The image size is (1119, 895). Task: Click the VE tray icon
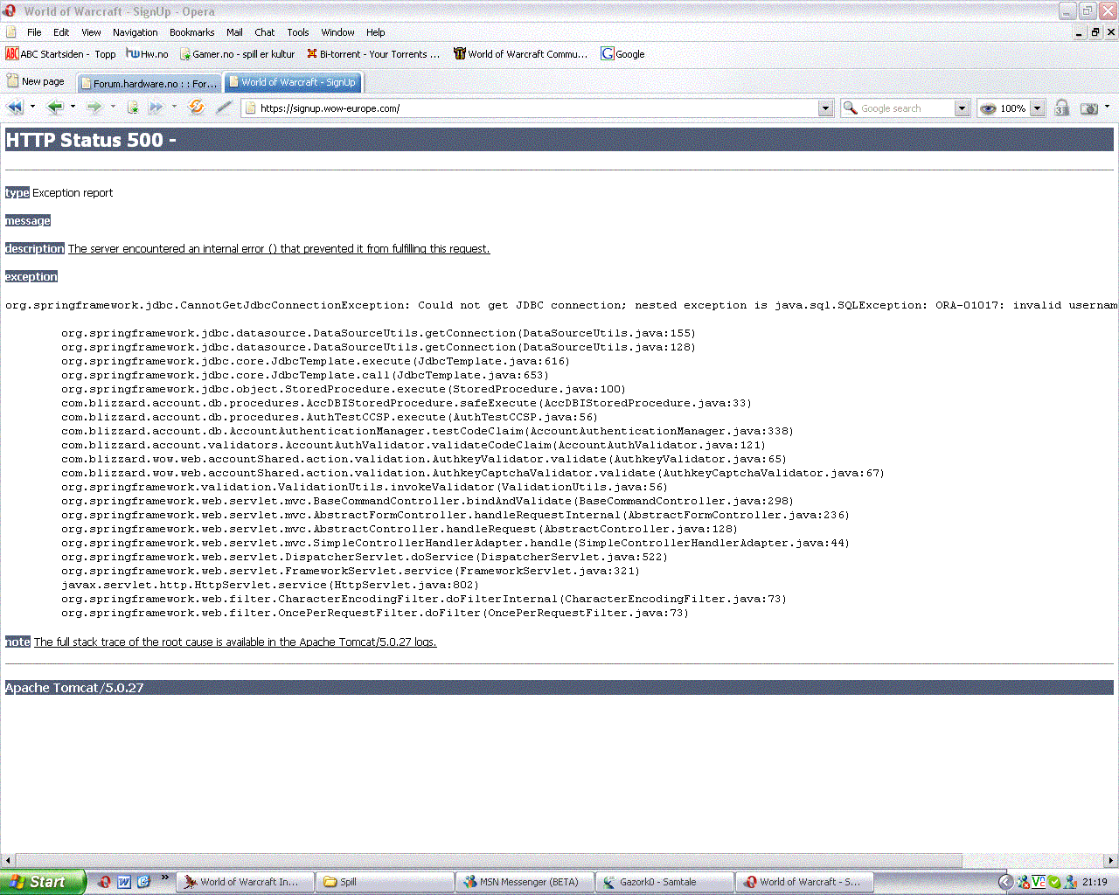[1039, 882]
